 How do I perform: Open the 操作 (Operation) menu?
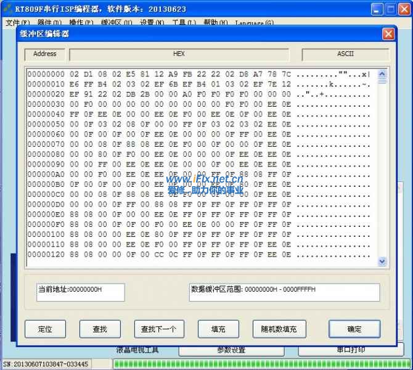pyautogui.click(x=81, y=23)
